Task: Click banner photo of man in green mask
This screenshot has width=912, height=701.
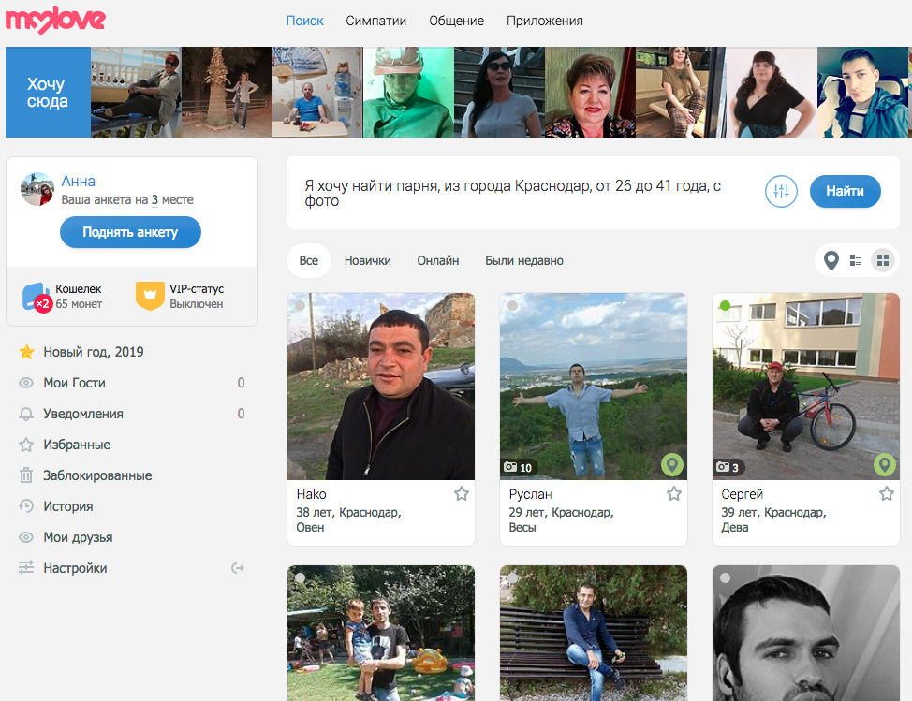Action: 408,92
